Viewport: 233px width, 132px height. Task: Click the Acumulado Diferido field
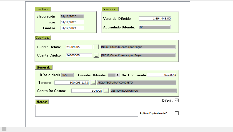click(x=155, y=27)
